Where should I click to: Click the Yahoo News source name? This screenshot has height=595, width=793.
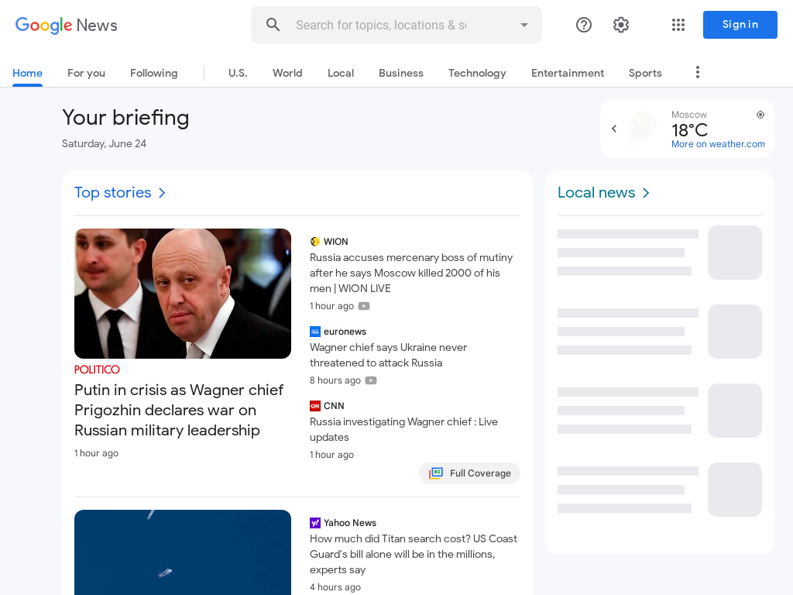350,523
